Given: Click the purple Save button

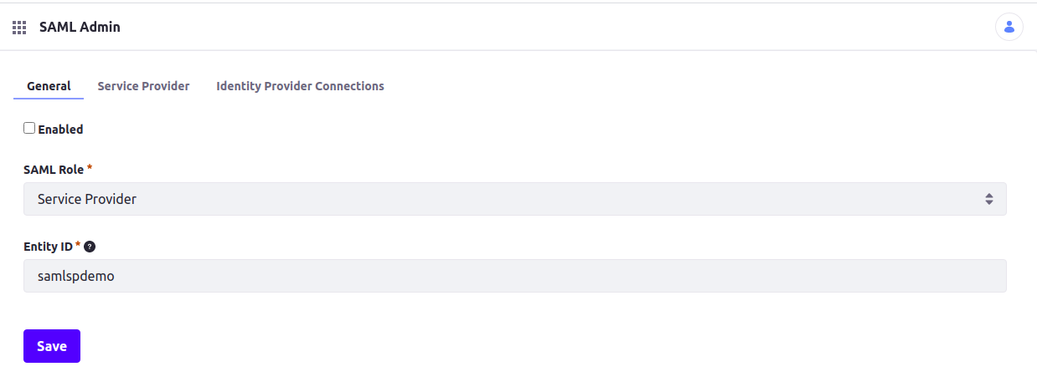Looking at the screenshot, I should pos(52,346).
